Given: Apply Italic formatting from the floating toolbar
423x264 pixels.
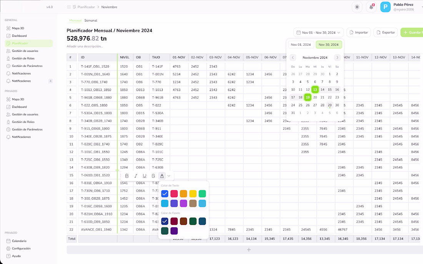Looking at the screenshot, I should tap(136, 176).
